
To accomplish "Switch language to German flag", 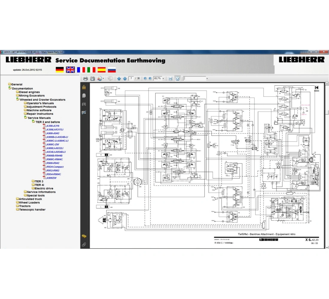I will [60, 70].
